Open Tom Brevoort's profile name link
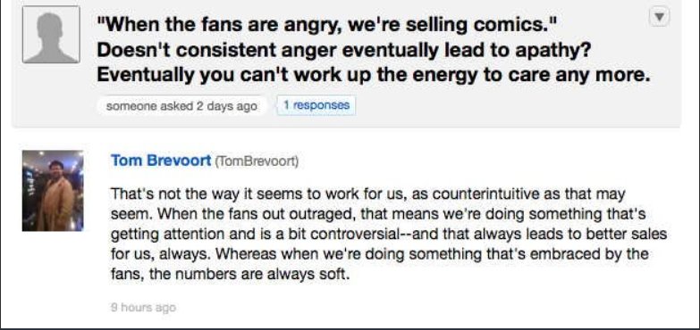The height and width of the screenshot is (330, 700). coord(161,160)
